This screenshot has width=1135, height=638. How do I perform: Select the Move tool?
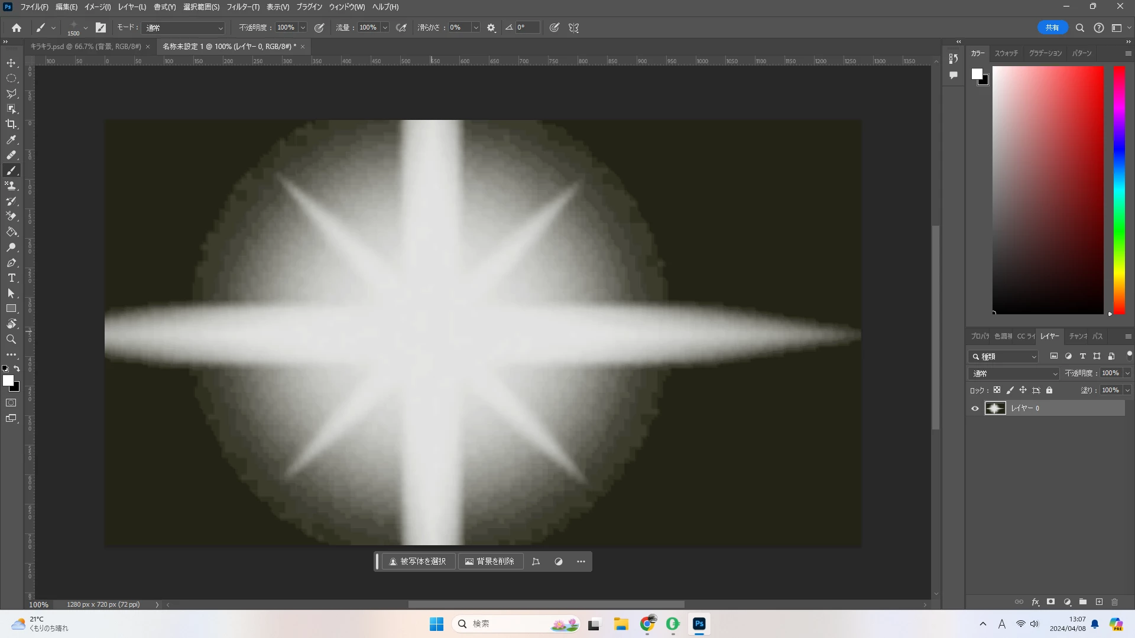tap(11, 63)
